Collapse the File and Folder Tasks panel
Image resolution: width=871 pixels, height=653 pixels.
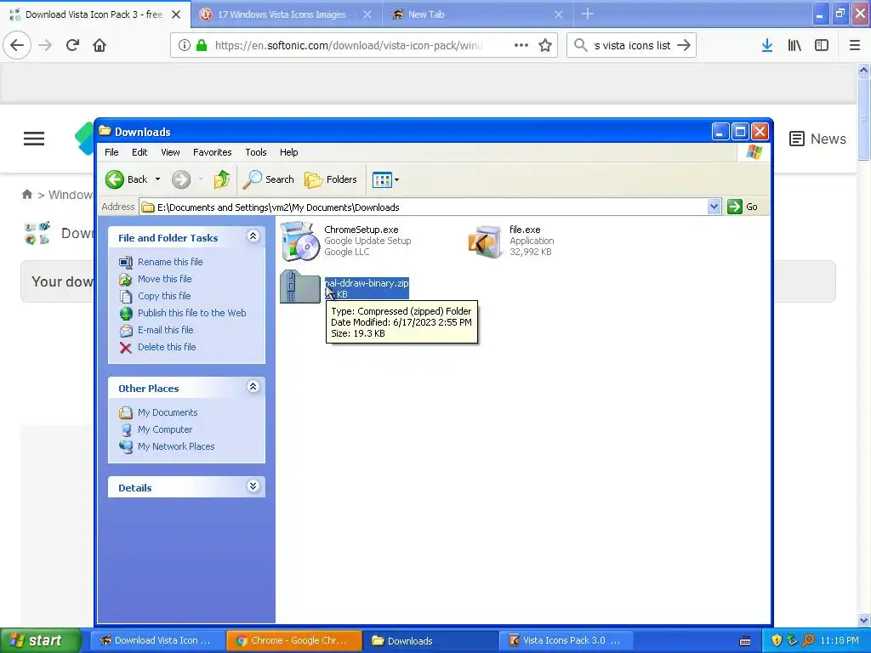coord(253,236)
